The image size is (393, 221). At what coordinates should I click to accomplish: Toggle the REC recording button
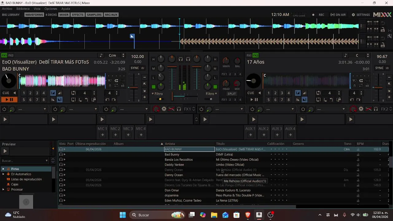tap(318, 15)
